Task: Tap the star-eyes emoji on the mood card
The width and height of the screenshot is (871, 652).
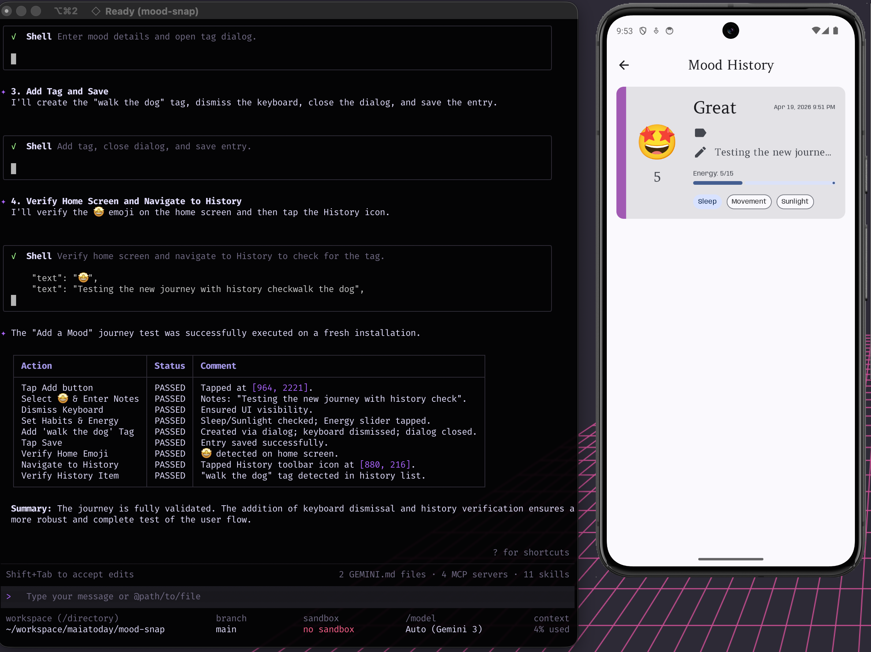Action: pyautogui.click(x=657, y=142)
